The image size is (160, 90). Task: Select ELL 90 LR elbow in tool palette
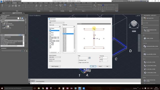point(149,69)
